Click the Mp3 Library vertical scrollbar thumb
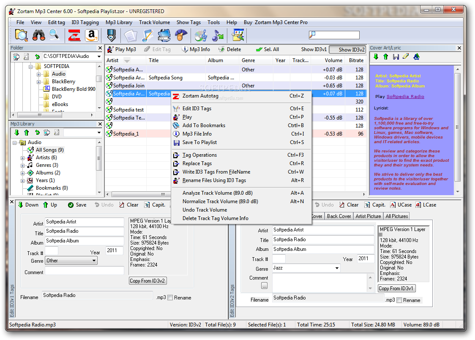 point(99,158)
